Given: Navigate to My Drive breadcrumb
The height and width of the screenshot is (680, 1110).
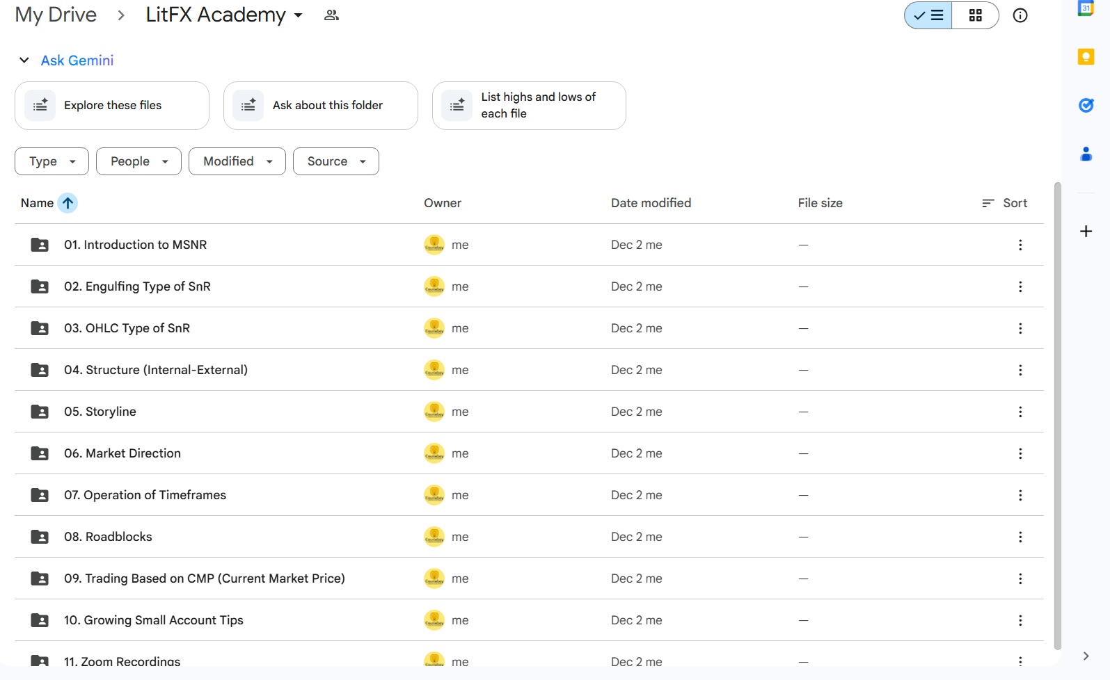Looking at the screenshot, I should point(56,15).
